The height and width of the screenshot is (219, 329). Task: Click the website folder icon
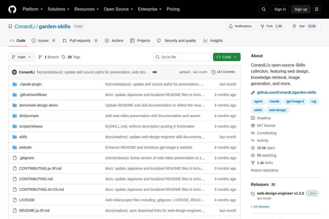click(15, 147)
